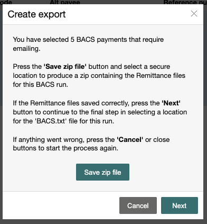Select the Alt payee column header behind dialog
Image resolution: width=207 pixels, height=224 pixels.
coord(65,2)
